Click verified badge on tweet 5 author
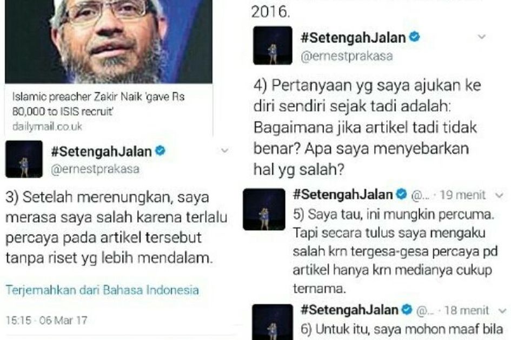This screenshot has width=511, height=340. click(x=401, y=194)
